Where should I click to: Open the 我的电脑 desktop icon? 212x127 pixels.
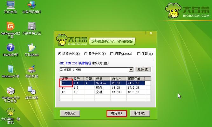(10, 7)
